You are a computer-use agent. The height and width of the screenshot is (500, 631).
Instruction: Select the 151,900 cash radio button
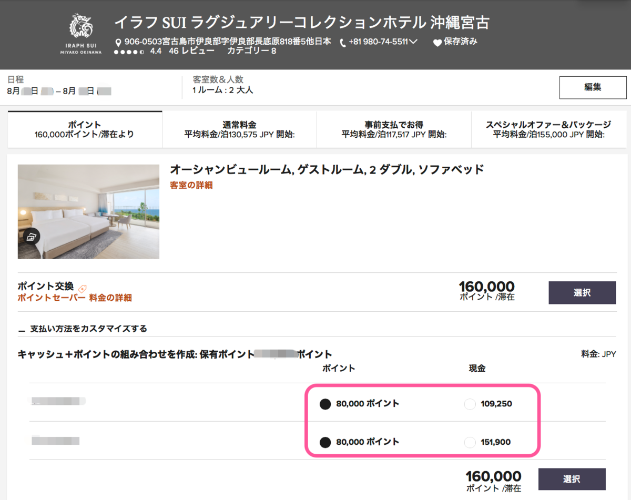click(470, 442)
